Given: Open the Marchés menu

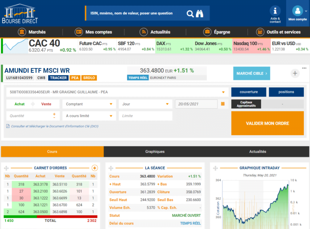Looking at the screenshot, I should tap(32, 32).
